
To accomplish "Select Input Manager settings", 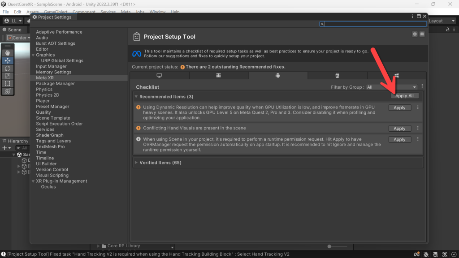I will [51, 66].
